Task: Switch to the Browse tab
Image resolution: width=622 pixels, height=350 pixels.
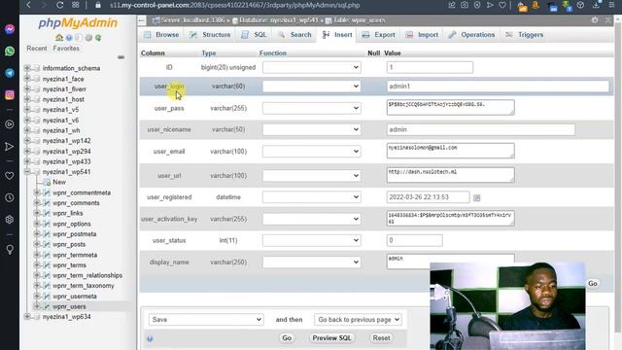Action: click(161, 35)
